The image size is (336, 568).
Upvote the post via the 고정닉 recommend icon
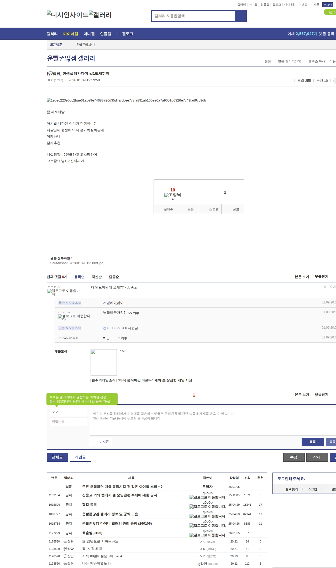point(172,195)
